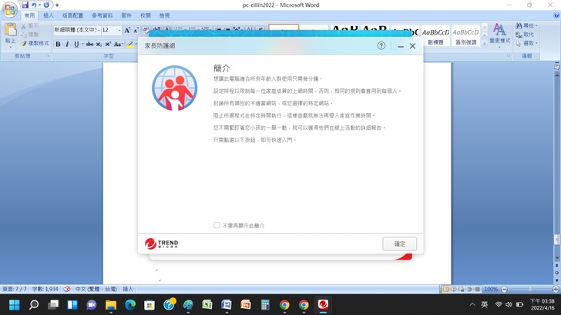
Task: Click the zoom slider handle
Action: point(530,289)
